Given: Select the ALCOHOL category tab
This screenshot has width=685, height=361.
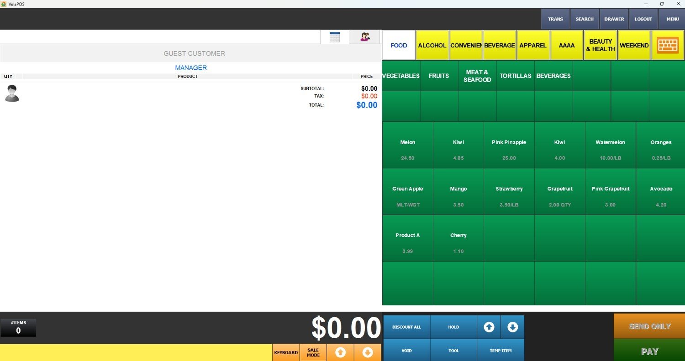Looking at the screenshot, I should 432,45.
